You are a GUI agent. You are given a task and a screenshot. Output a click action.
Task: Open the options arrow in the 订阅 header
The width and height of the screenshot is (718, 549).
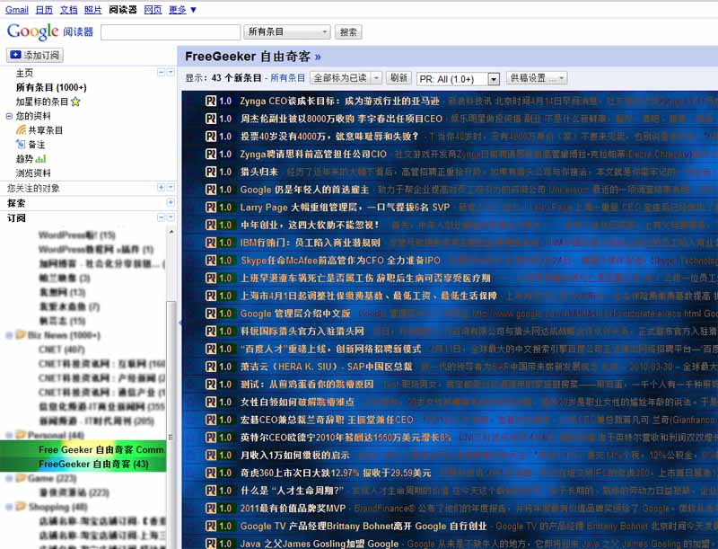(x=171, y=217)
